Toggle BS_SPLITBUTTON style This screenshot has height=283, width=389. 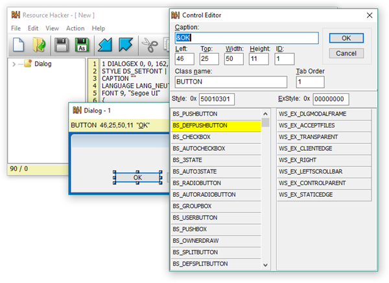coord(216,253)
